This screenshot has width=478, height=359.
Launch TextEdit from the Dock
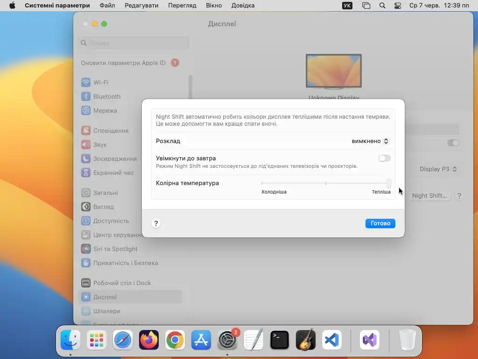(x=253, y=340)
